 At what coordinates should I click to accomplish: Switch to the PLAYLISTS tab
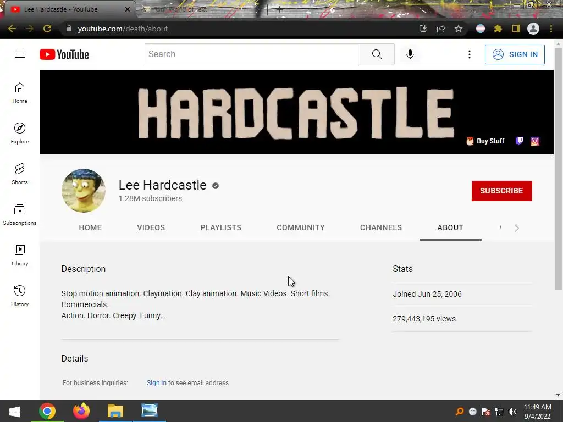pos(221,227)
